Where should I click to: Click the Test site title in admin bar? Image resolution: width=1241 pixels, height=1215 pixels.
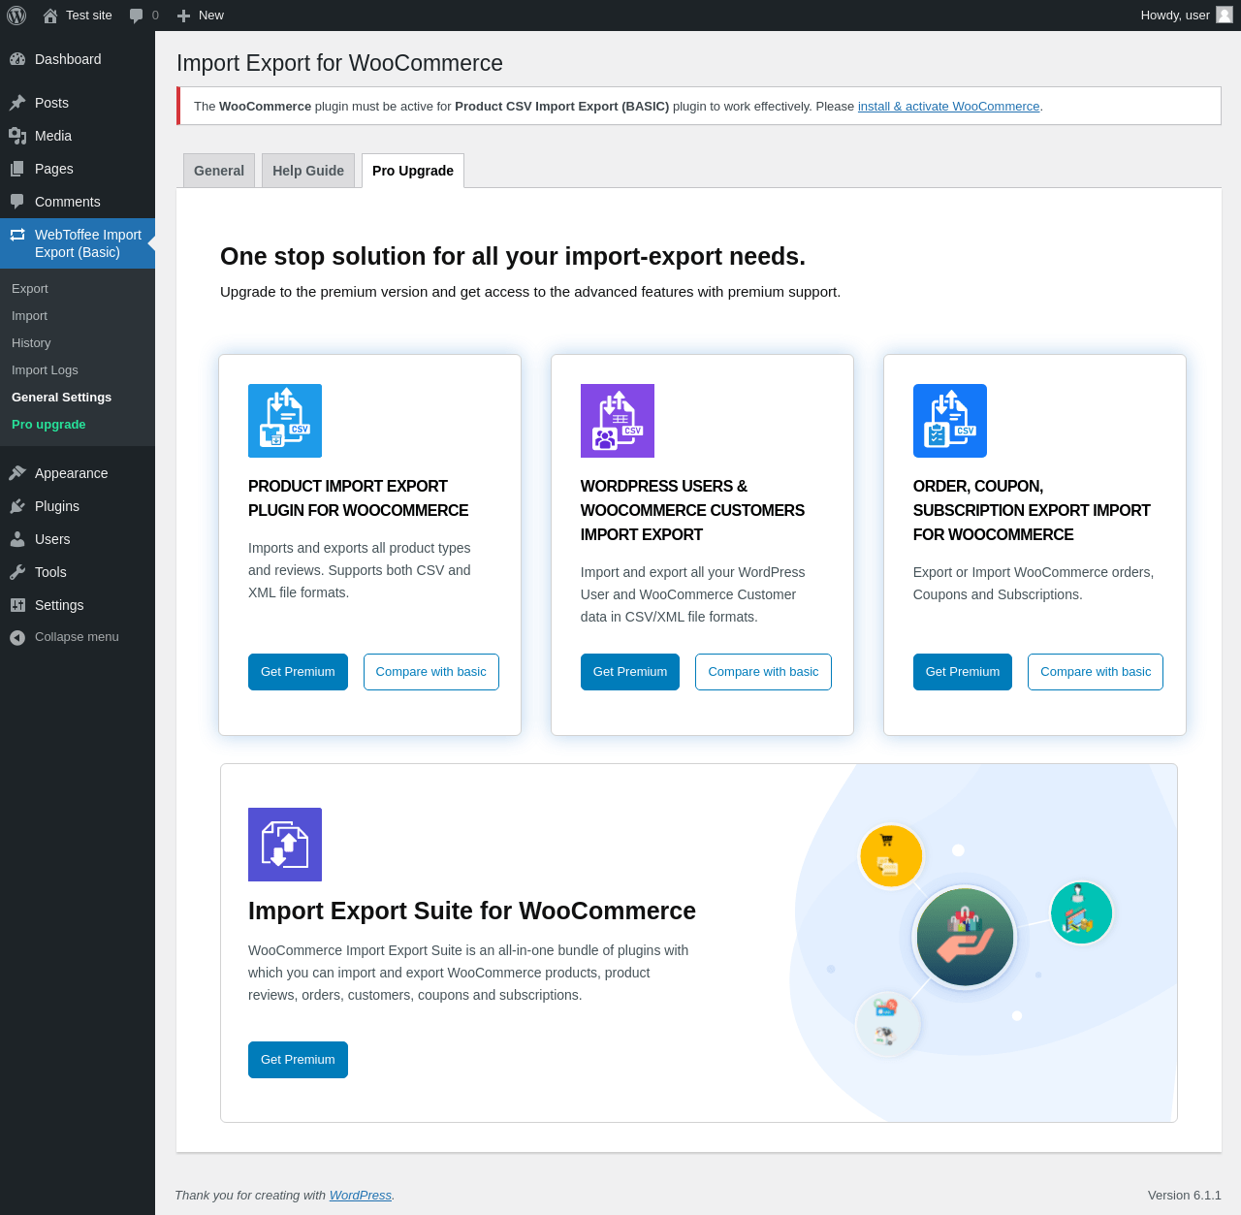[89, 16]
